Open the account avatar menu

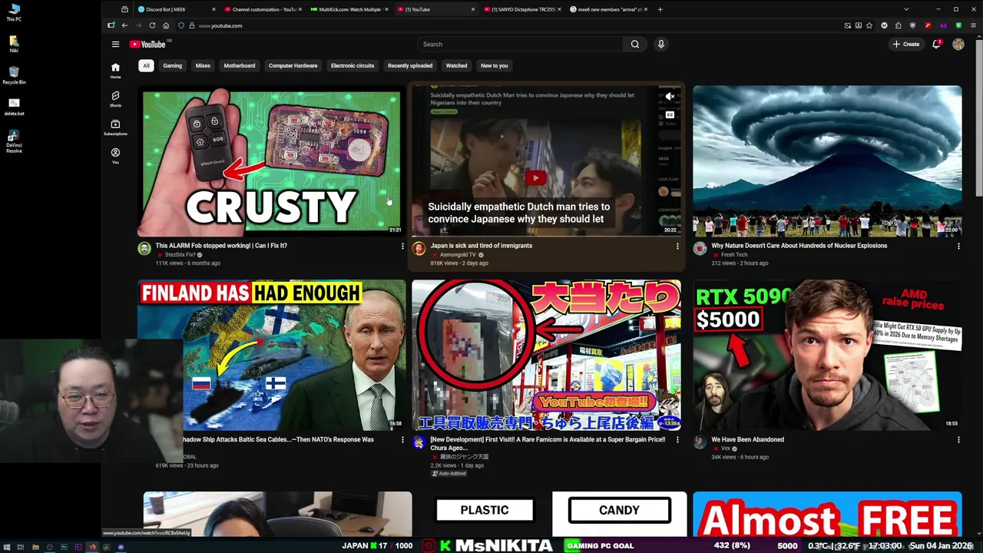pyautogui.click(x=958, y=45)
